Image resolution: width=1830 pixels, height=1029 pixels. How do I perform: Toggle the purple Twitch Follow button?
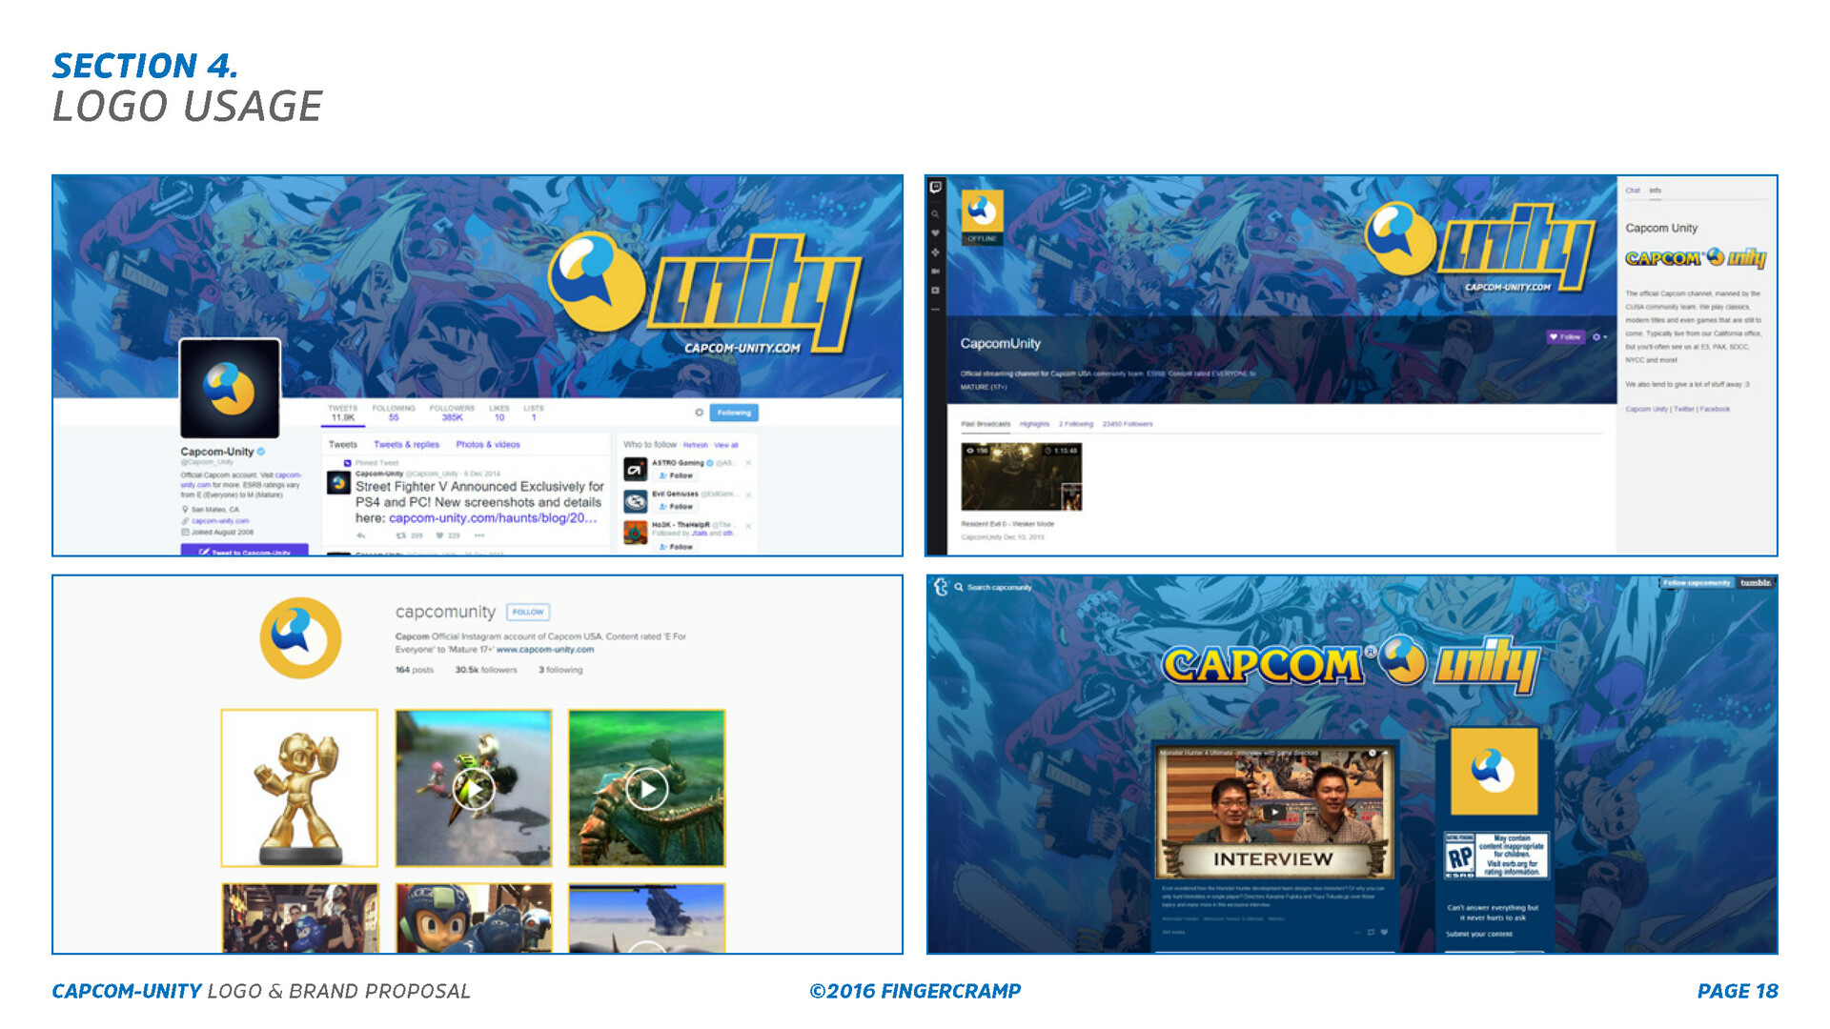point(1565,336)
